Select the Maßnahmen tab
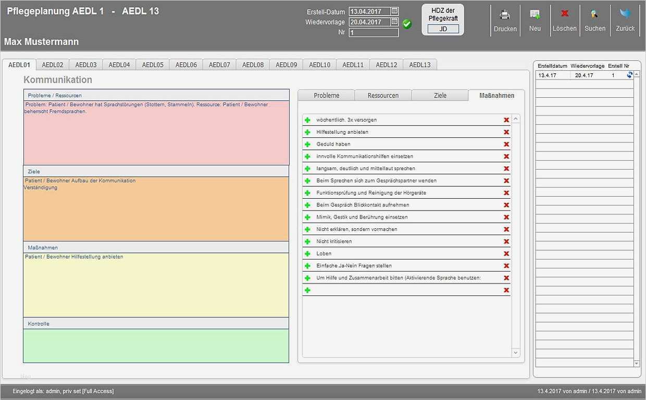This screenshot has width=646, height=400. pyautogui.click(x=496, y=95)
